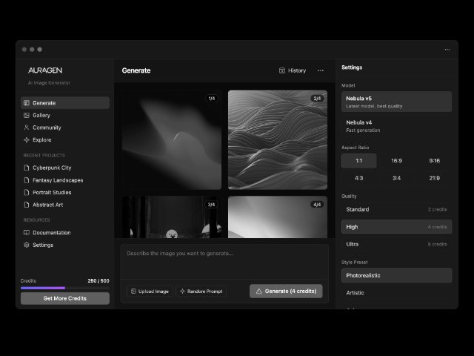Click the Settings gear icon in sidebar
Screen dimensions: 474x356
(27, 245)
